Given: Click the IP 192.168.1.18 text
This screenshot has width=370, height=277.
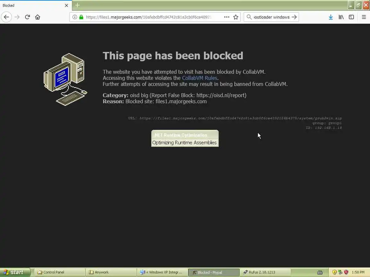Looking at the screenshot, I should pyautogui.click(x=324, y=128).
